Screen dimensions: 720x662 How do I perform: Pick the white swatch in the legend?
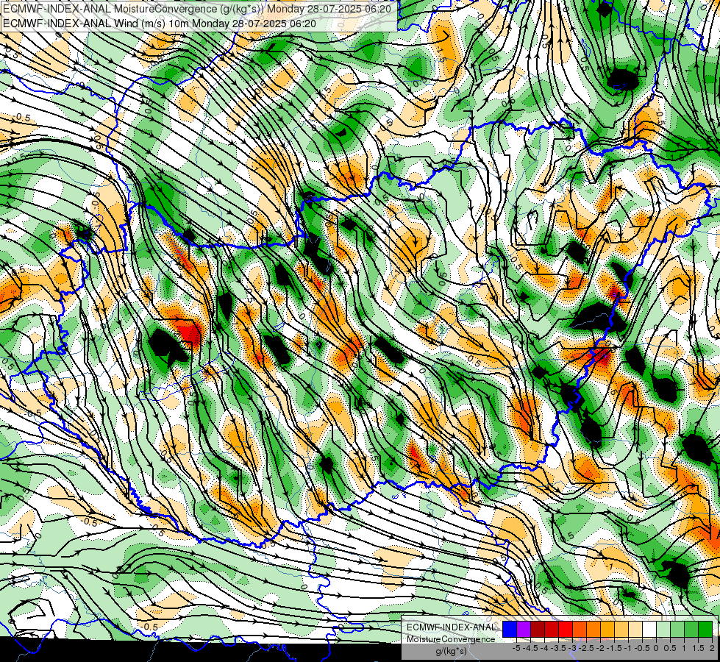pyautogui.click(x=649, y=629)
